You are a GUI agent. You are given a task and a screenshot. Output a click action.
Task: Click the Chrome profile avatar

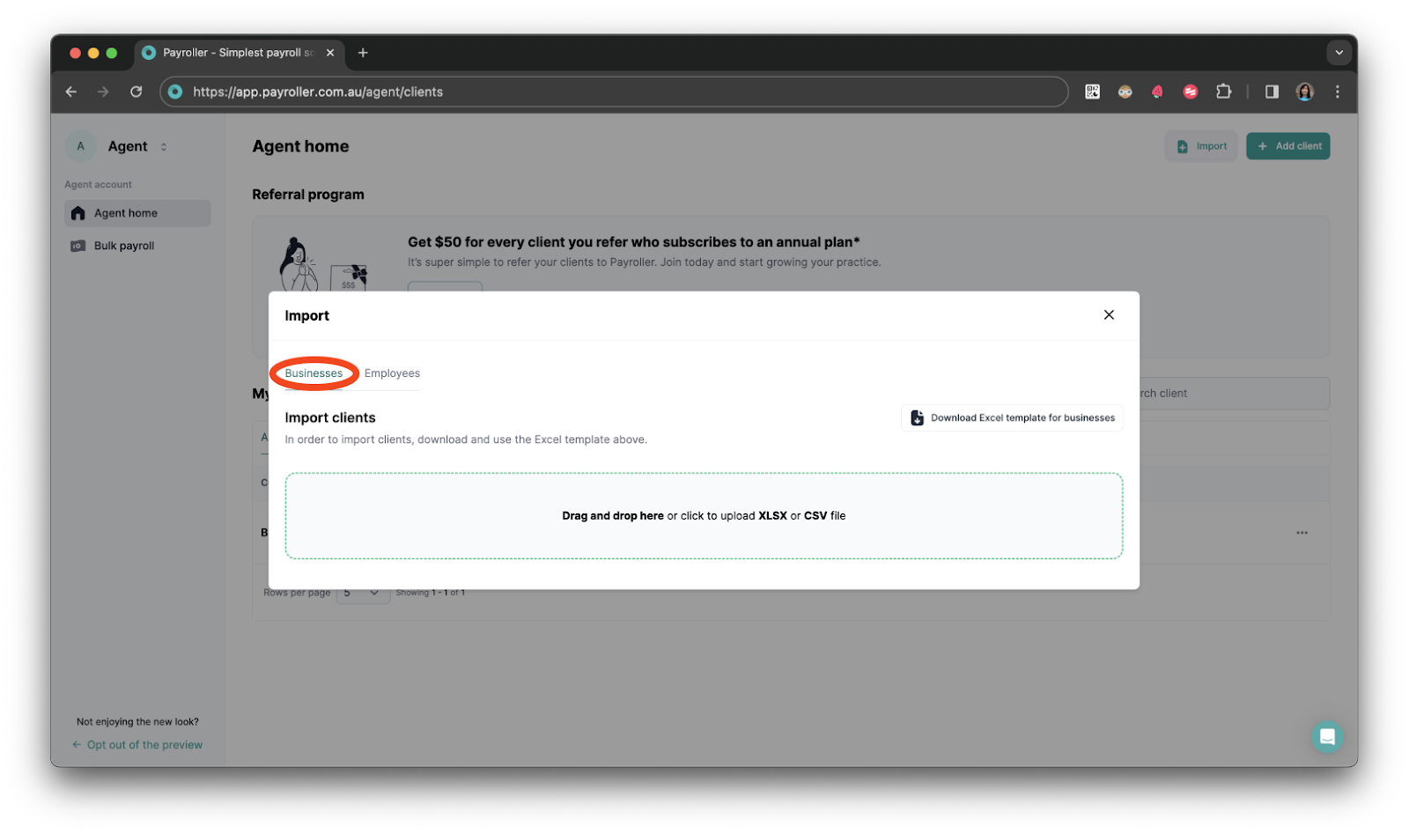1304,92
